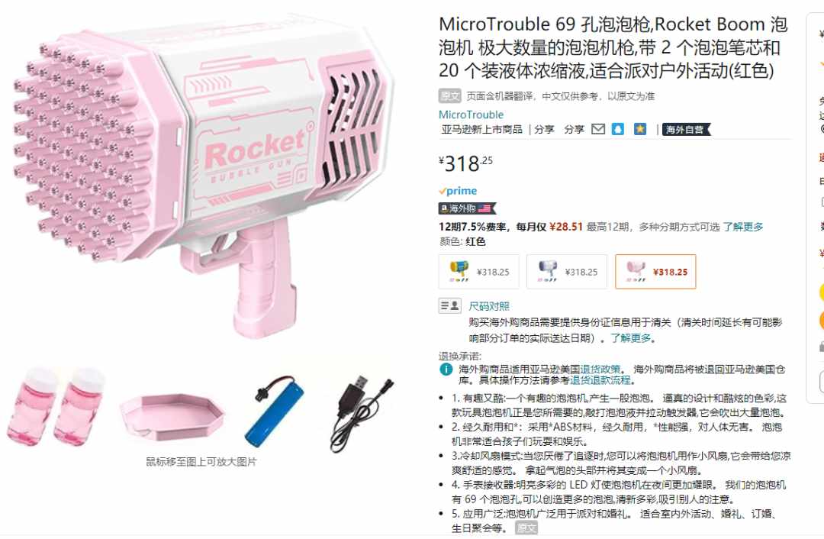Select the pink color variant at ¥318.25
The width and height of the screenshot is (824, 539).
pos(655,272)
